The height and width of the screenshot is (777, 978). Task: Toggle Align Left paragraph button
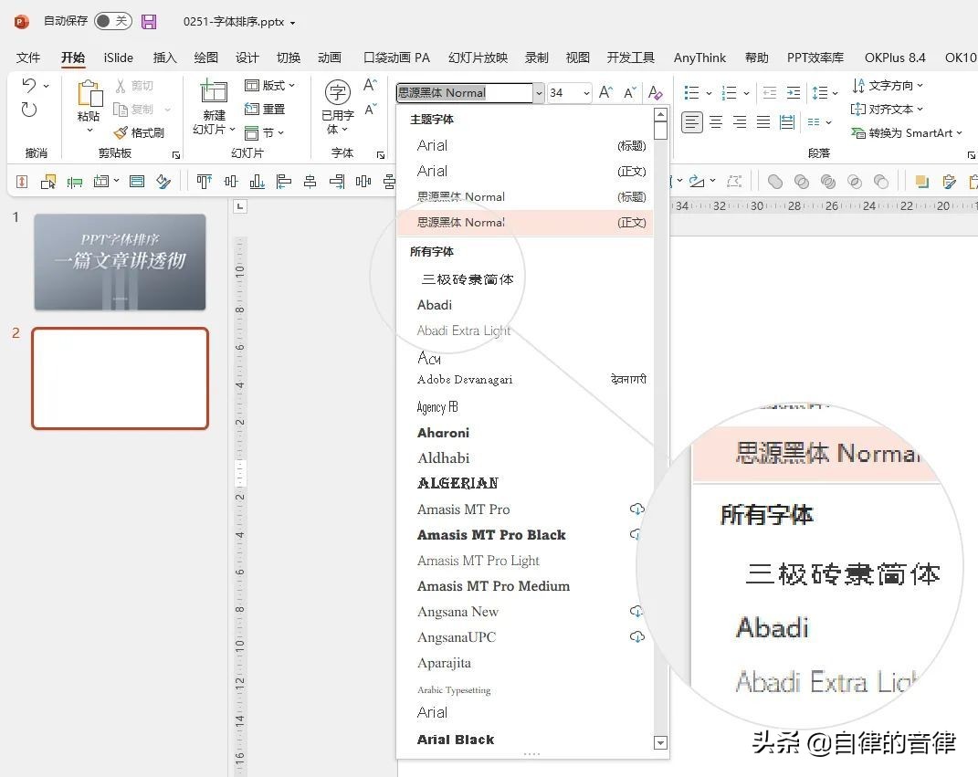point(691,122)
